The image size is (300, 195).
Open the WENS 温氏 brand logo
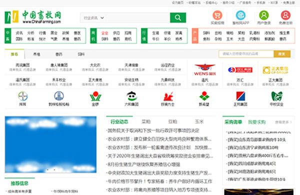[205, 69]
